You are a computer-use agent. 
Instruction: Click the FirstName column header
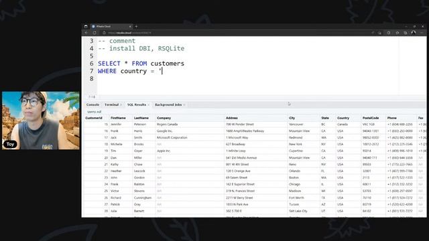118,118
